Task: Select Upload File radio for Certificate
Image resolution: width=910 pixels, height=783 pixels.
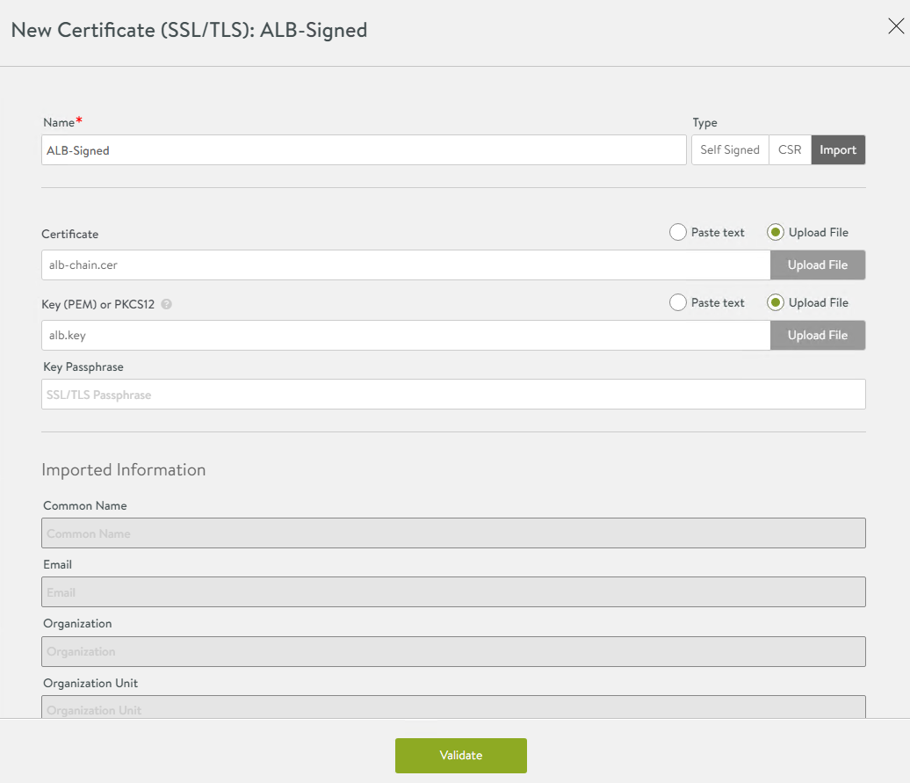Action: pyautogui.click(x=776, y=233)
